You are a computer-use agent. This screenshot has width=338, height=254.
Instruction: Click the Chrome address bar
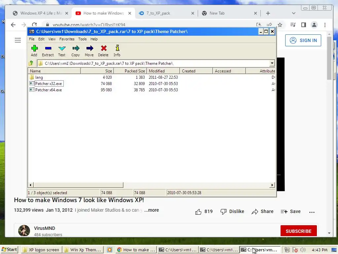click(x=149, y=25)
